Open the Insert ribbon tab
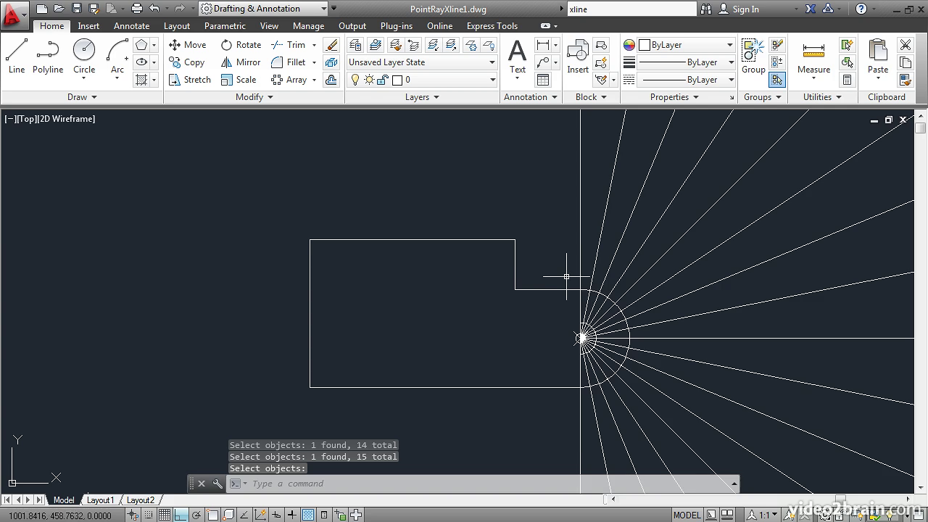This screenshot has width=928, height=522. pos(88,25)
